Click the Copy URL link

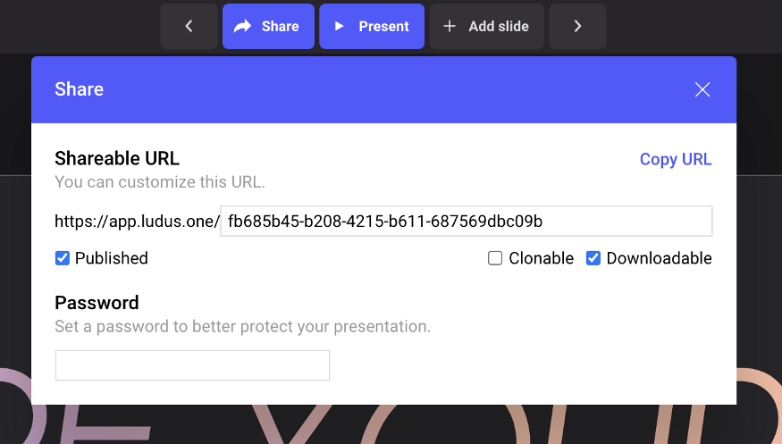pyautogui.click(x=676, y=160)
